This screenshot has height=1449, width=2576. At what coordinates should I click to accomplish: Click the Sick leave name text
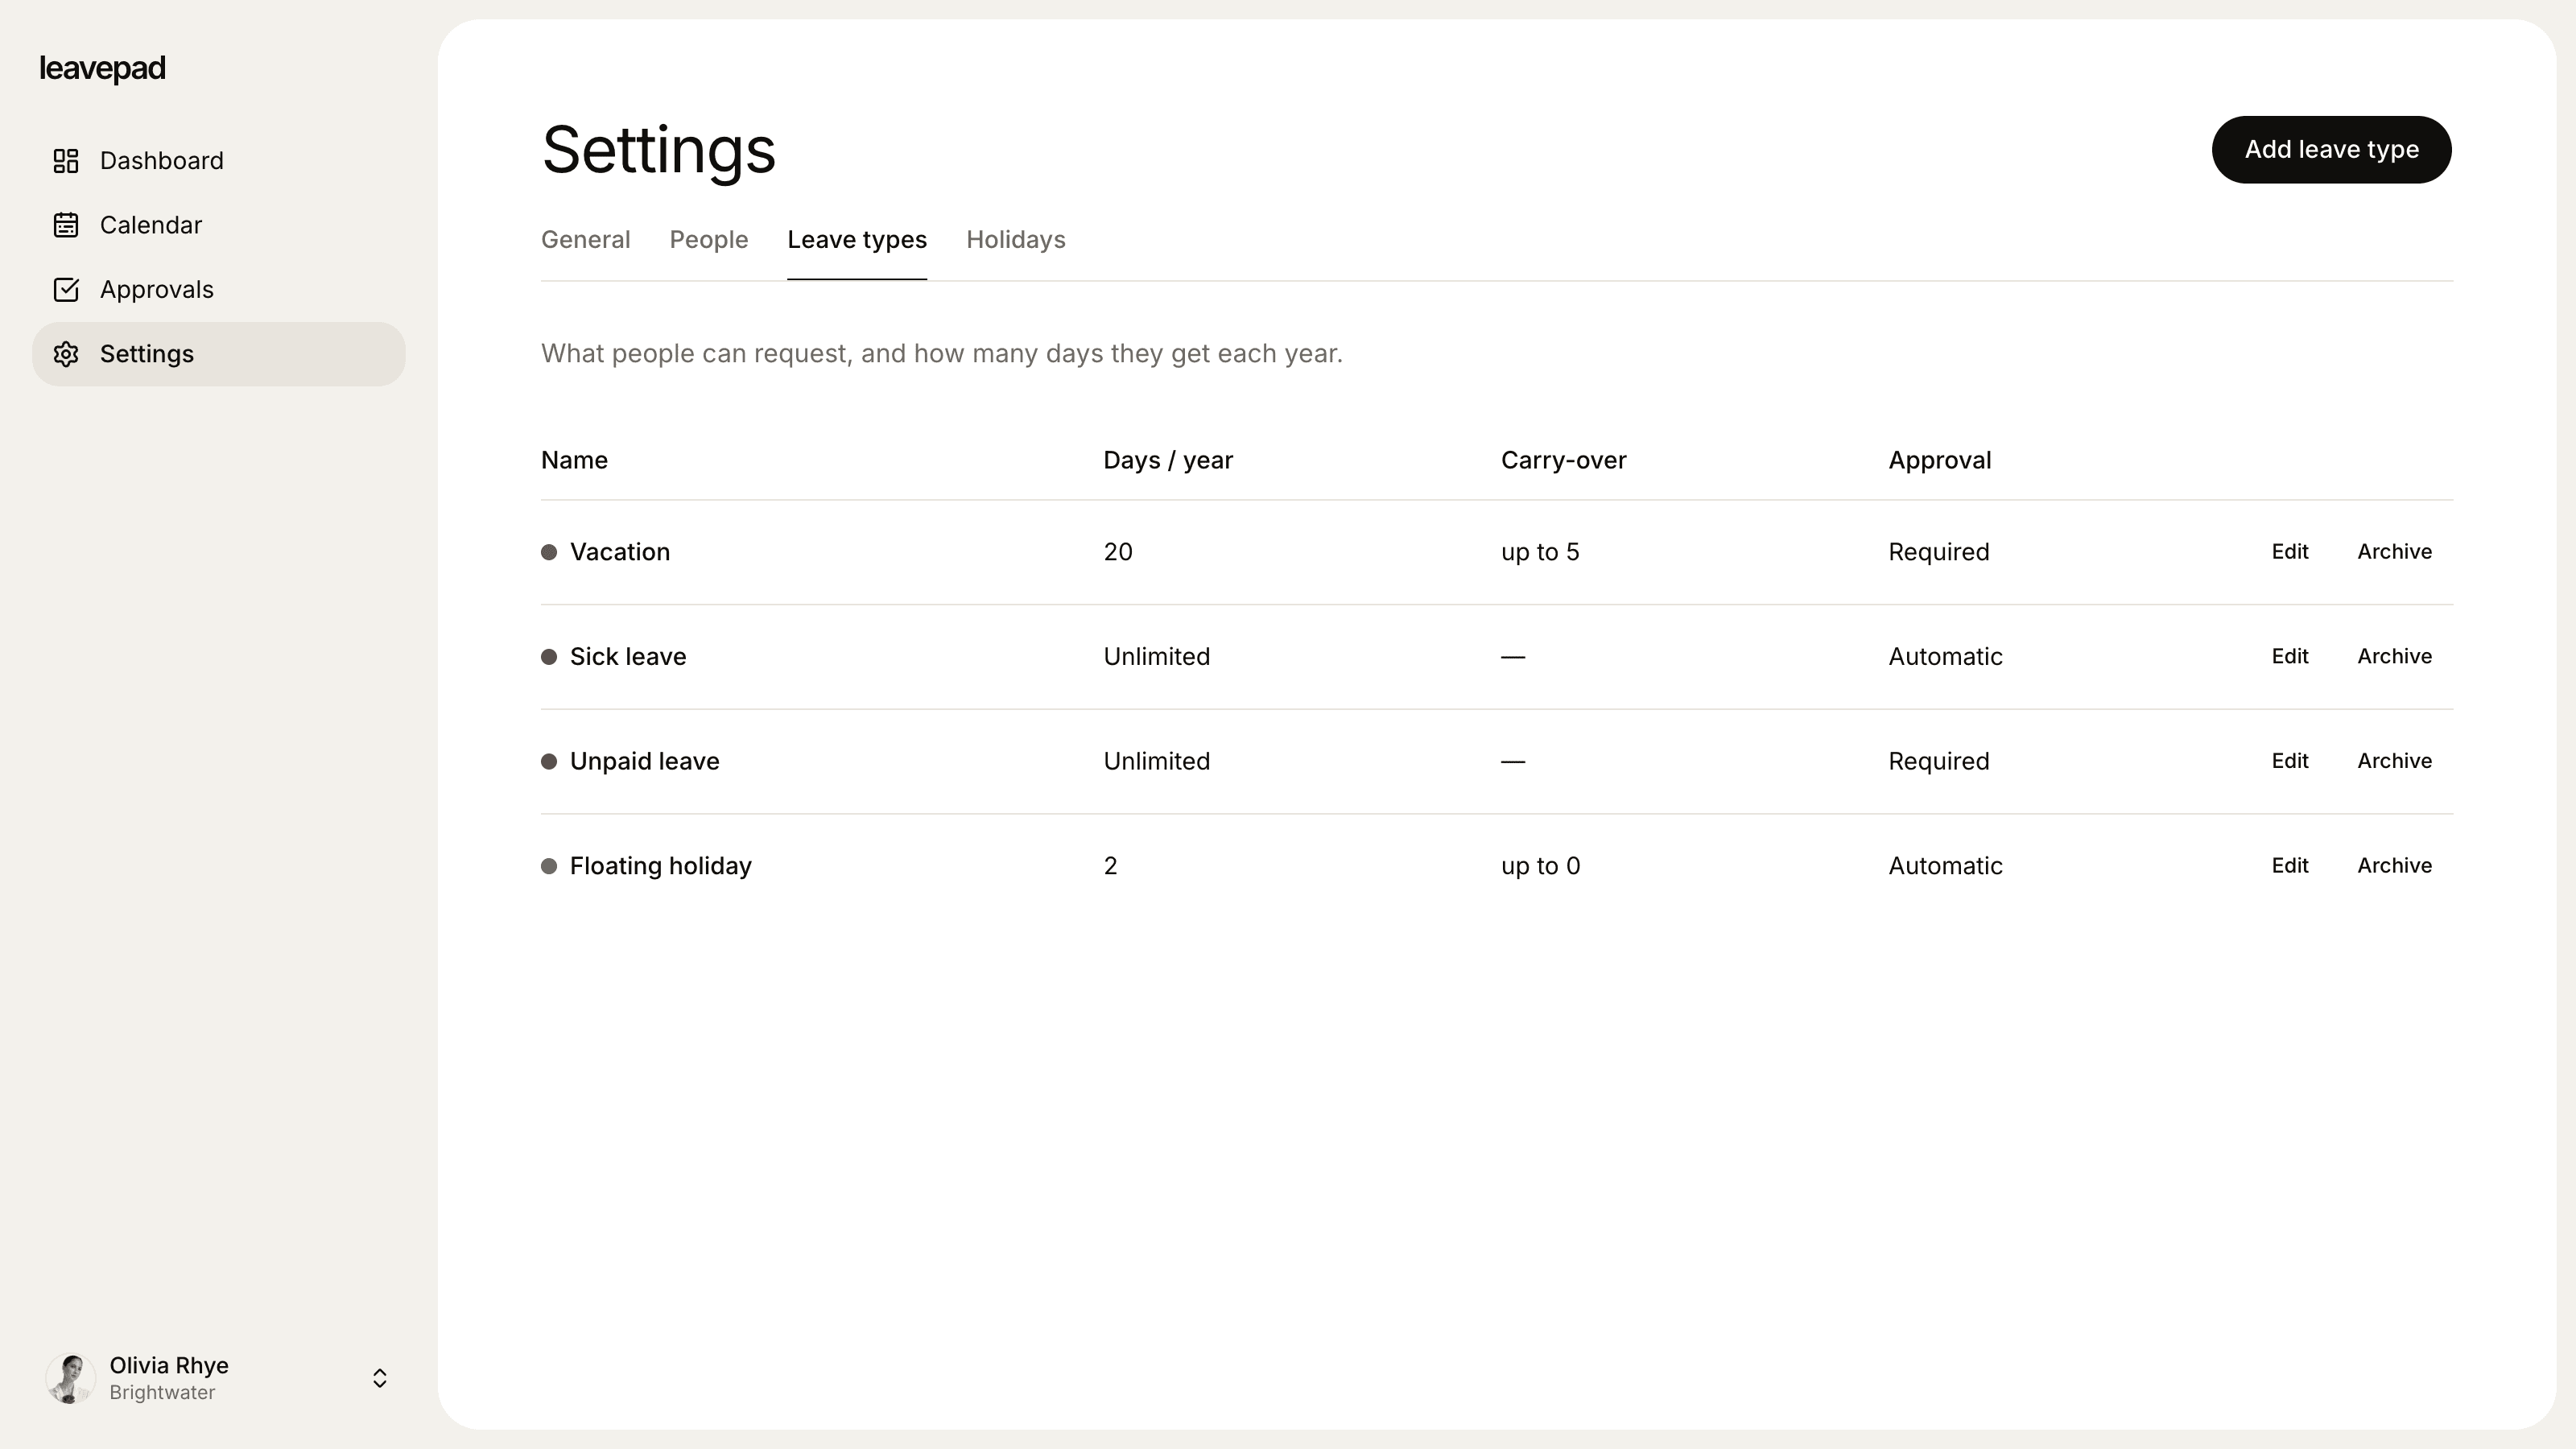click(x=628, y=657)
